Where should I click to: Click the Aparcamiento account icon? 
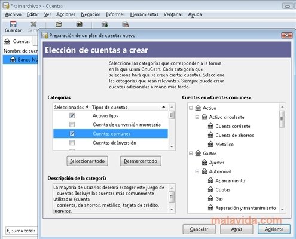pyautogui.click(x=210, y=180)
